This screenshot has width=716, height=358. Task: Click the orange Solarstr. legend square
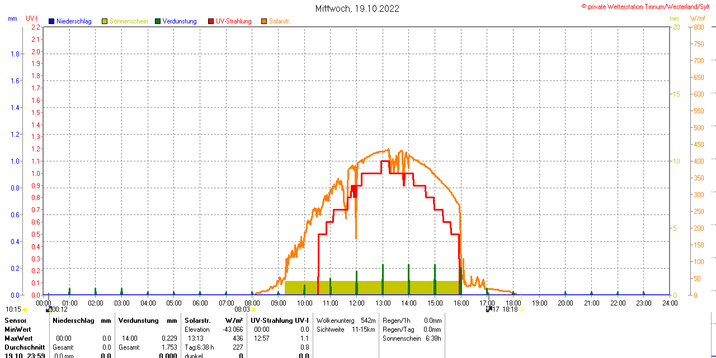click(264, 21)
